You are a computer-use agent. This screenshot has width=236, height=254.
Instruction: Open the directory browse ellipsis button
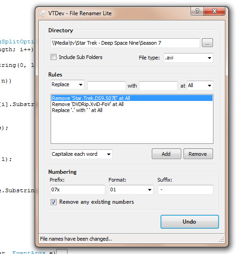click(207, 43)
